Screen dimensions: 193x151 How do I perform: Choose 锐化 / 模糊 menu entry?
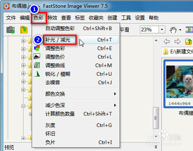(76, 74)
